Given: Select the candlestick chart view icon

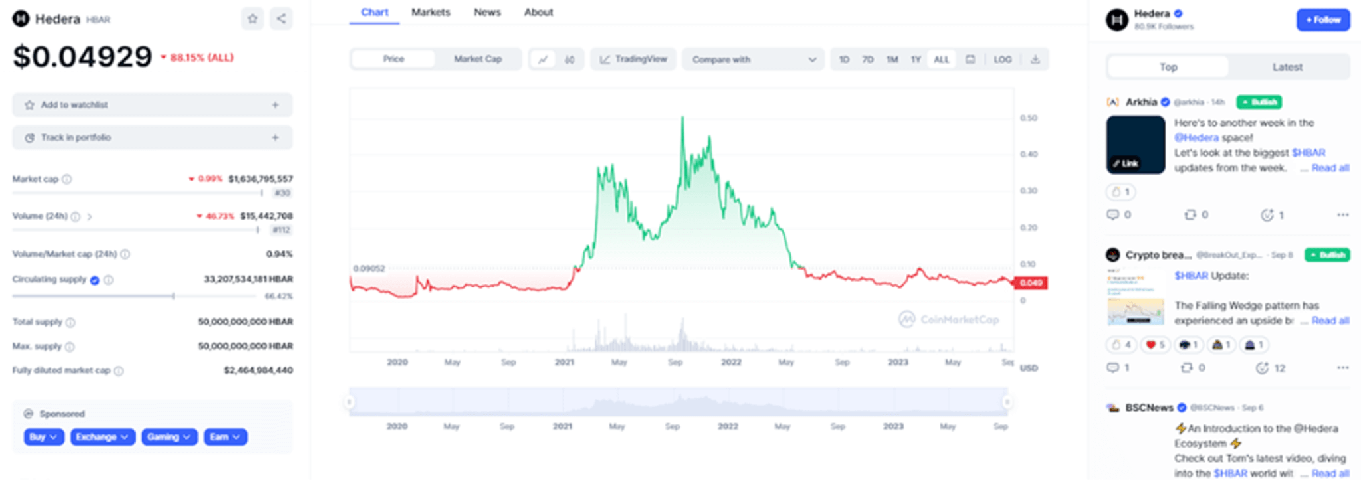Looking at the screenshot, I should tap(570, 60).
